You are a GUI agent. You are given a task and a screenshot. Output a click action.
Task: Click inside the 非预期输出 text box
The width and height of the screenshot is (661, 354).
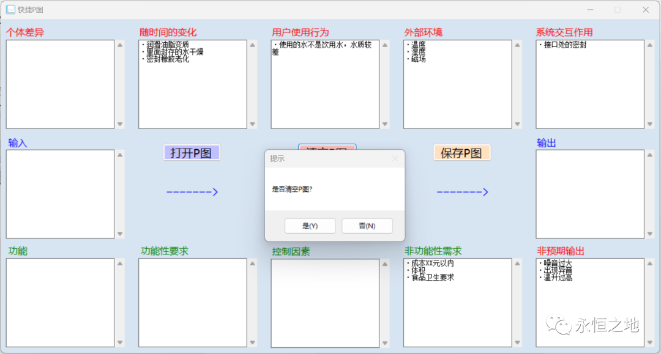pyautogui.click(x=590, y=303)
